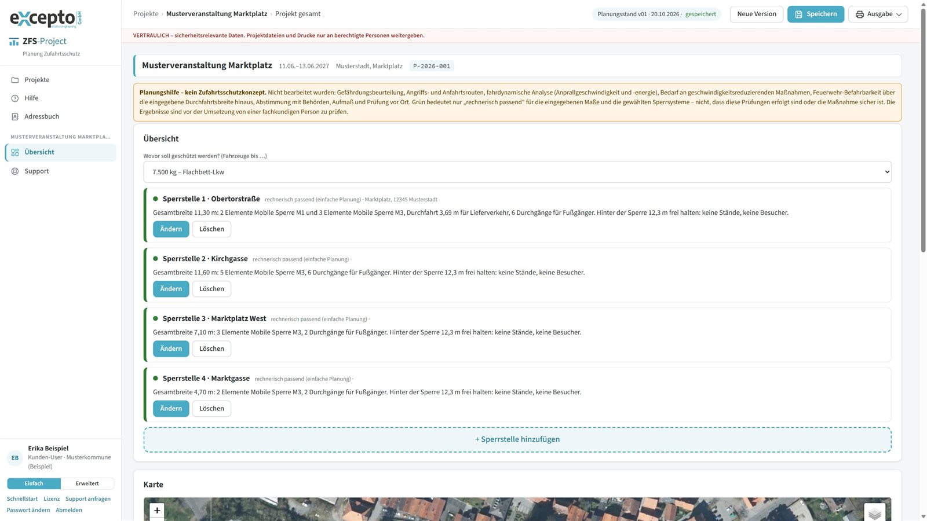
Task: Open the Lizenz link
Action: (x=52, y=499)
